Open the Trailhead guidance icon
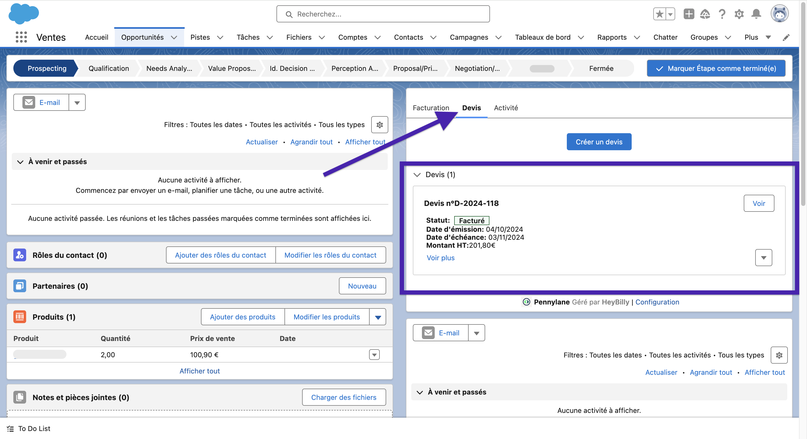The height and width of the screenshot is (439, 807). coord(705,14)
